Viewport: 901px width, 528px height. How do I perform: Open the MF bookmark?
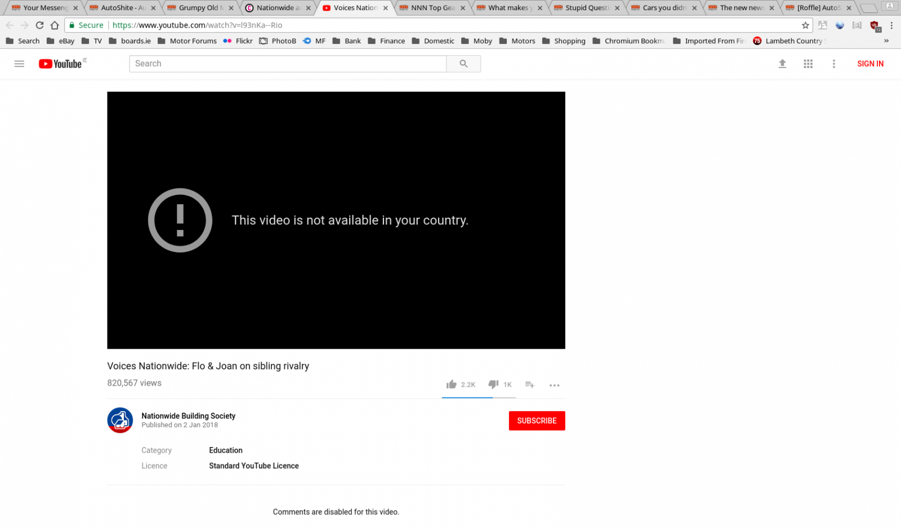coord(314,41)
